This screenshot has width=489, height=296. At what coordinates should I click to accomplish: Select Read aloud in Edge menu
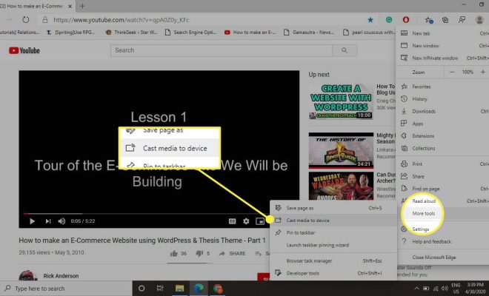442,201
